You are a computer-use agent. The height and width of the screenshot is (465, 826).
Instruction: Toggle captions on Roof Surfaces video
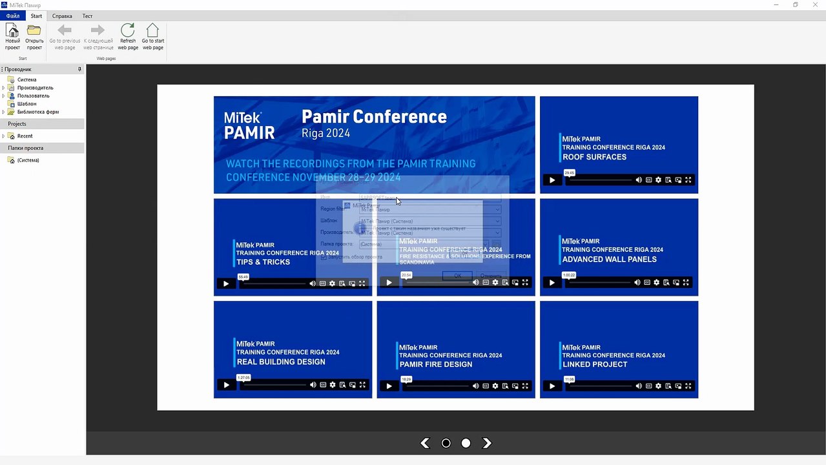[x=648, y=180]
